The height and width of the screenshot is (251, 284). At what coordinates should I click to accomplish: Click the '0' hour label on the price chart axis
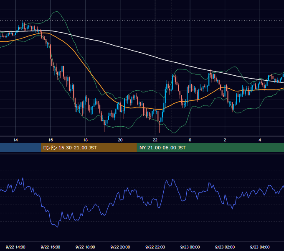(x=190, y=140)
